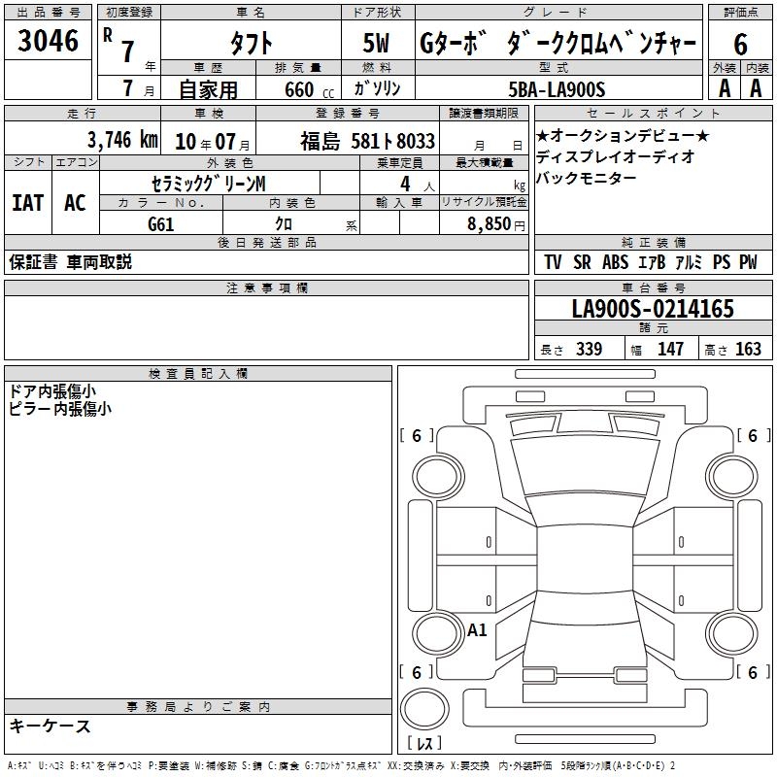Click equipment code アルミ
Viewport: 777px width, 777px height.
pos(689,262)
